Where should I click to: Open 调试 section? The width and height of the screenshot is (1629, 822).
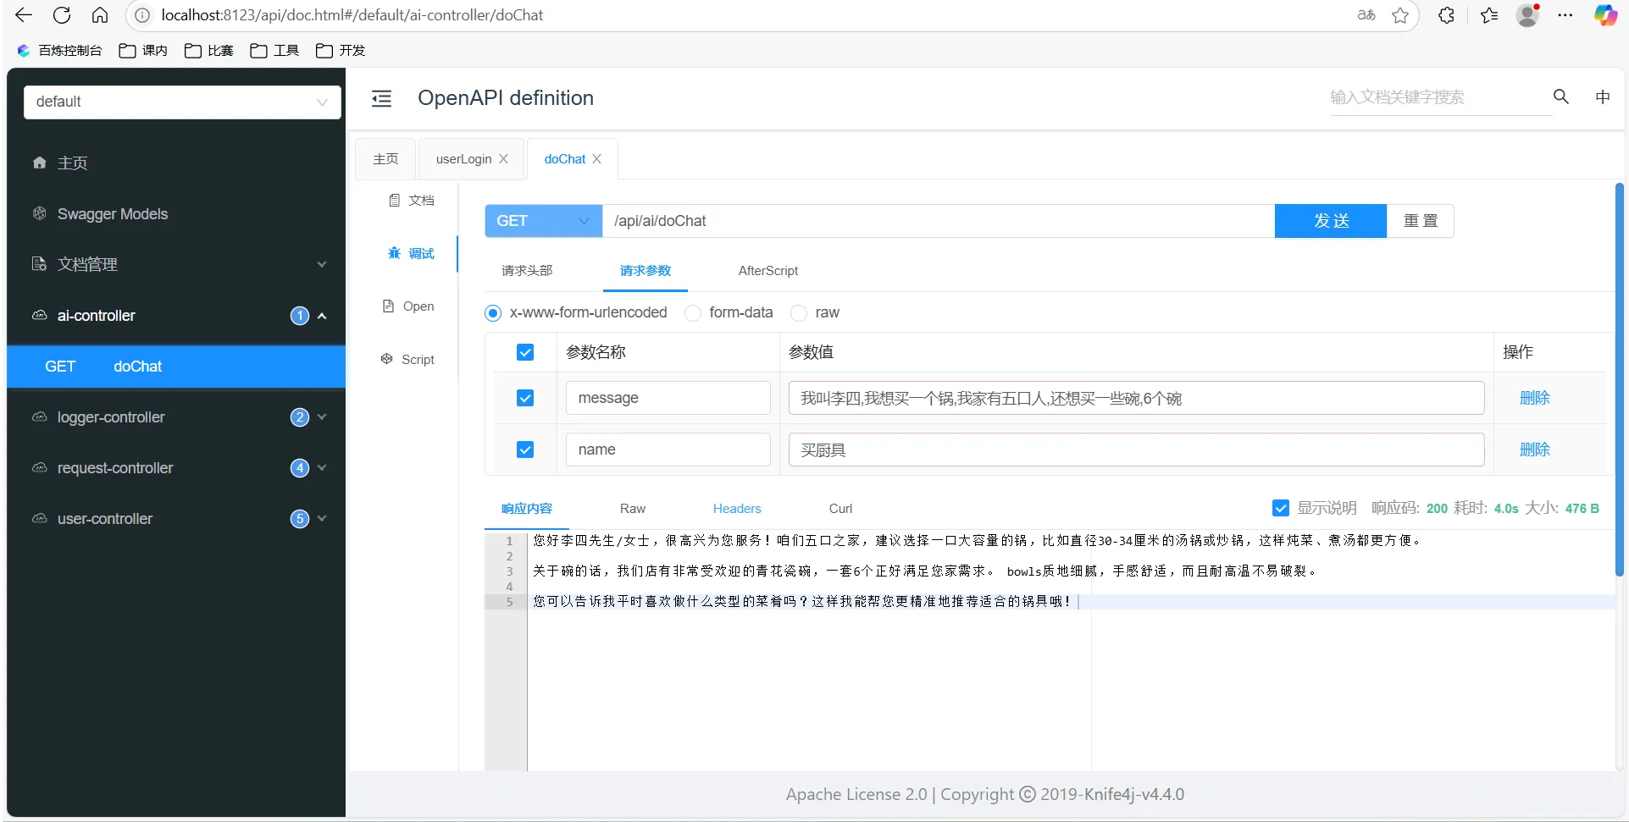(x=412, y=253)
